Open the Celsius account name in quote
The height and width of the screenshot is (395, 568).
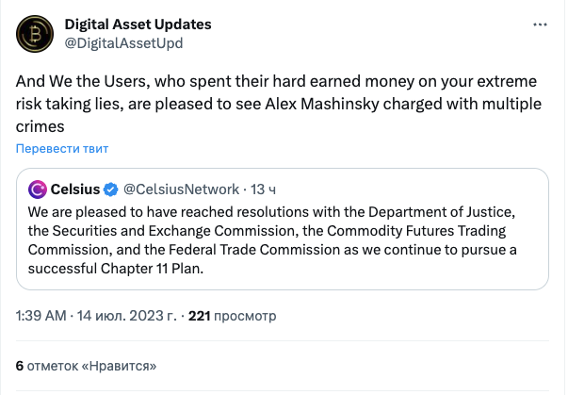tap(75, 189)
